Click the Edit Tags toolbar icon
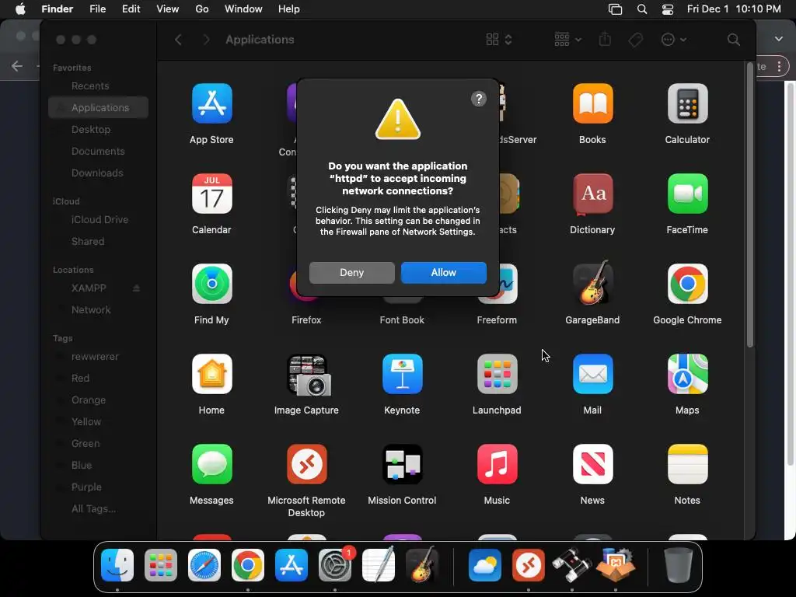The image size is (796, 597). (636, 40)
